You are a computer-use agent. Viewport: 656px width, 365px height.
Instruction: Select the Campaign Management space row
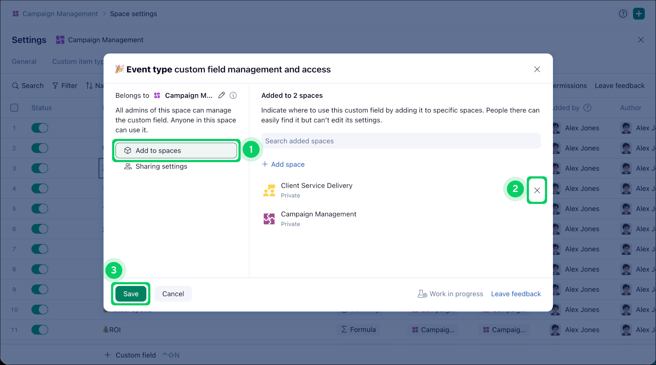coord(401,219)
